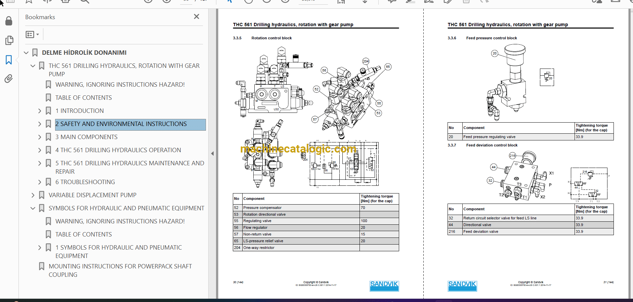Open MOUNTING INSTRUCTIONS FOR POWERPACK SHAFT COUPLING

120,270
